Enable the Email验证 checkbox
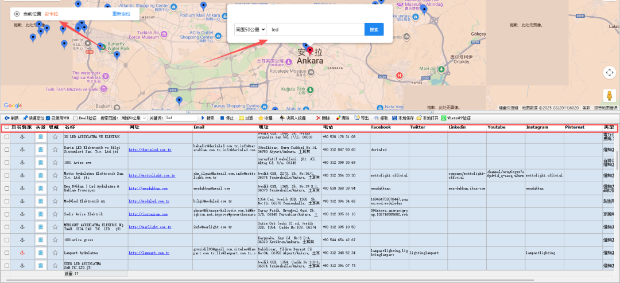Image resolution: width=620 pixels, height=283 pixels. pyautogui.click(x=76, y=118)
